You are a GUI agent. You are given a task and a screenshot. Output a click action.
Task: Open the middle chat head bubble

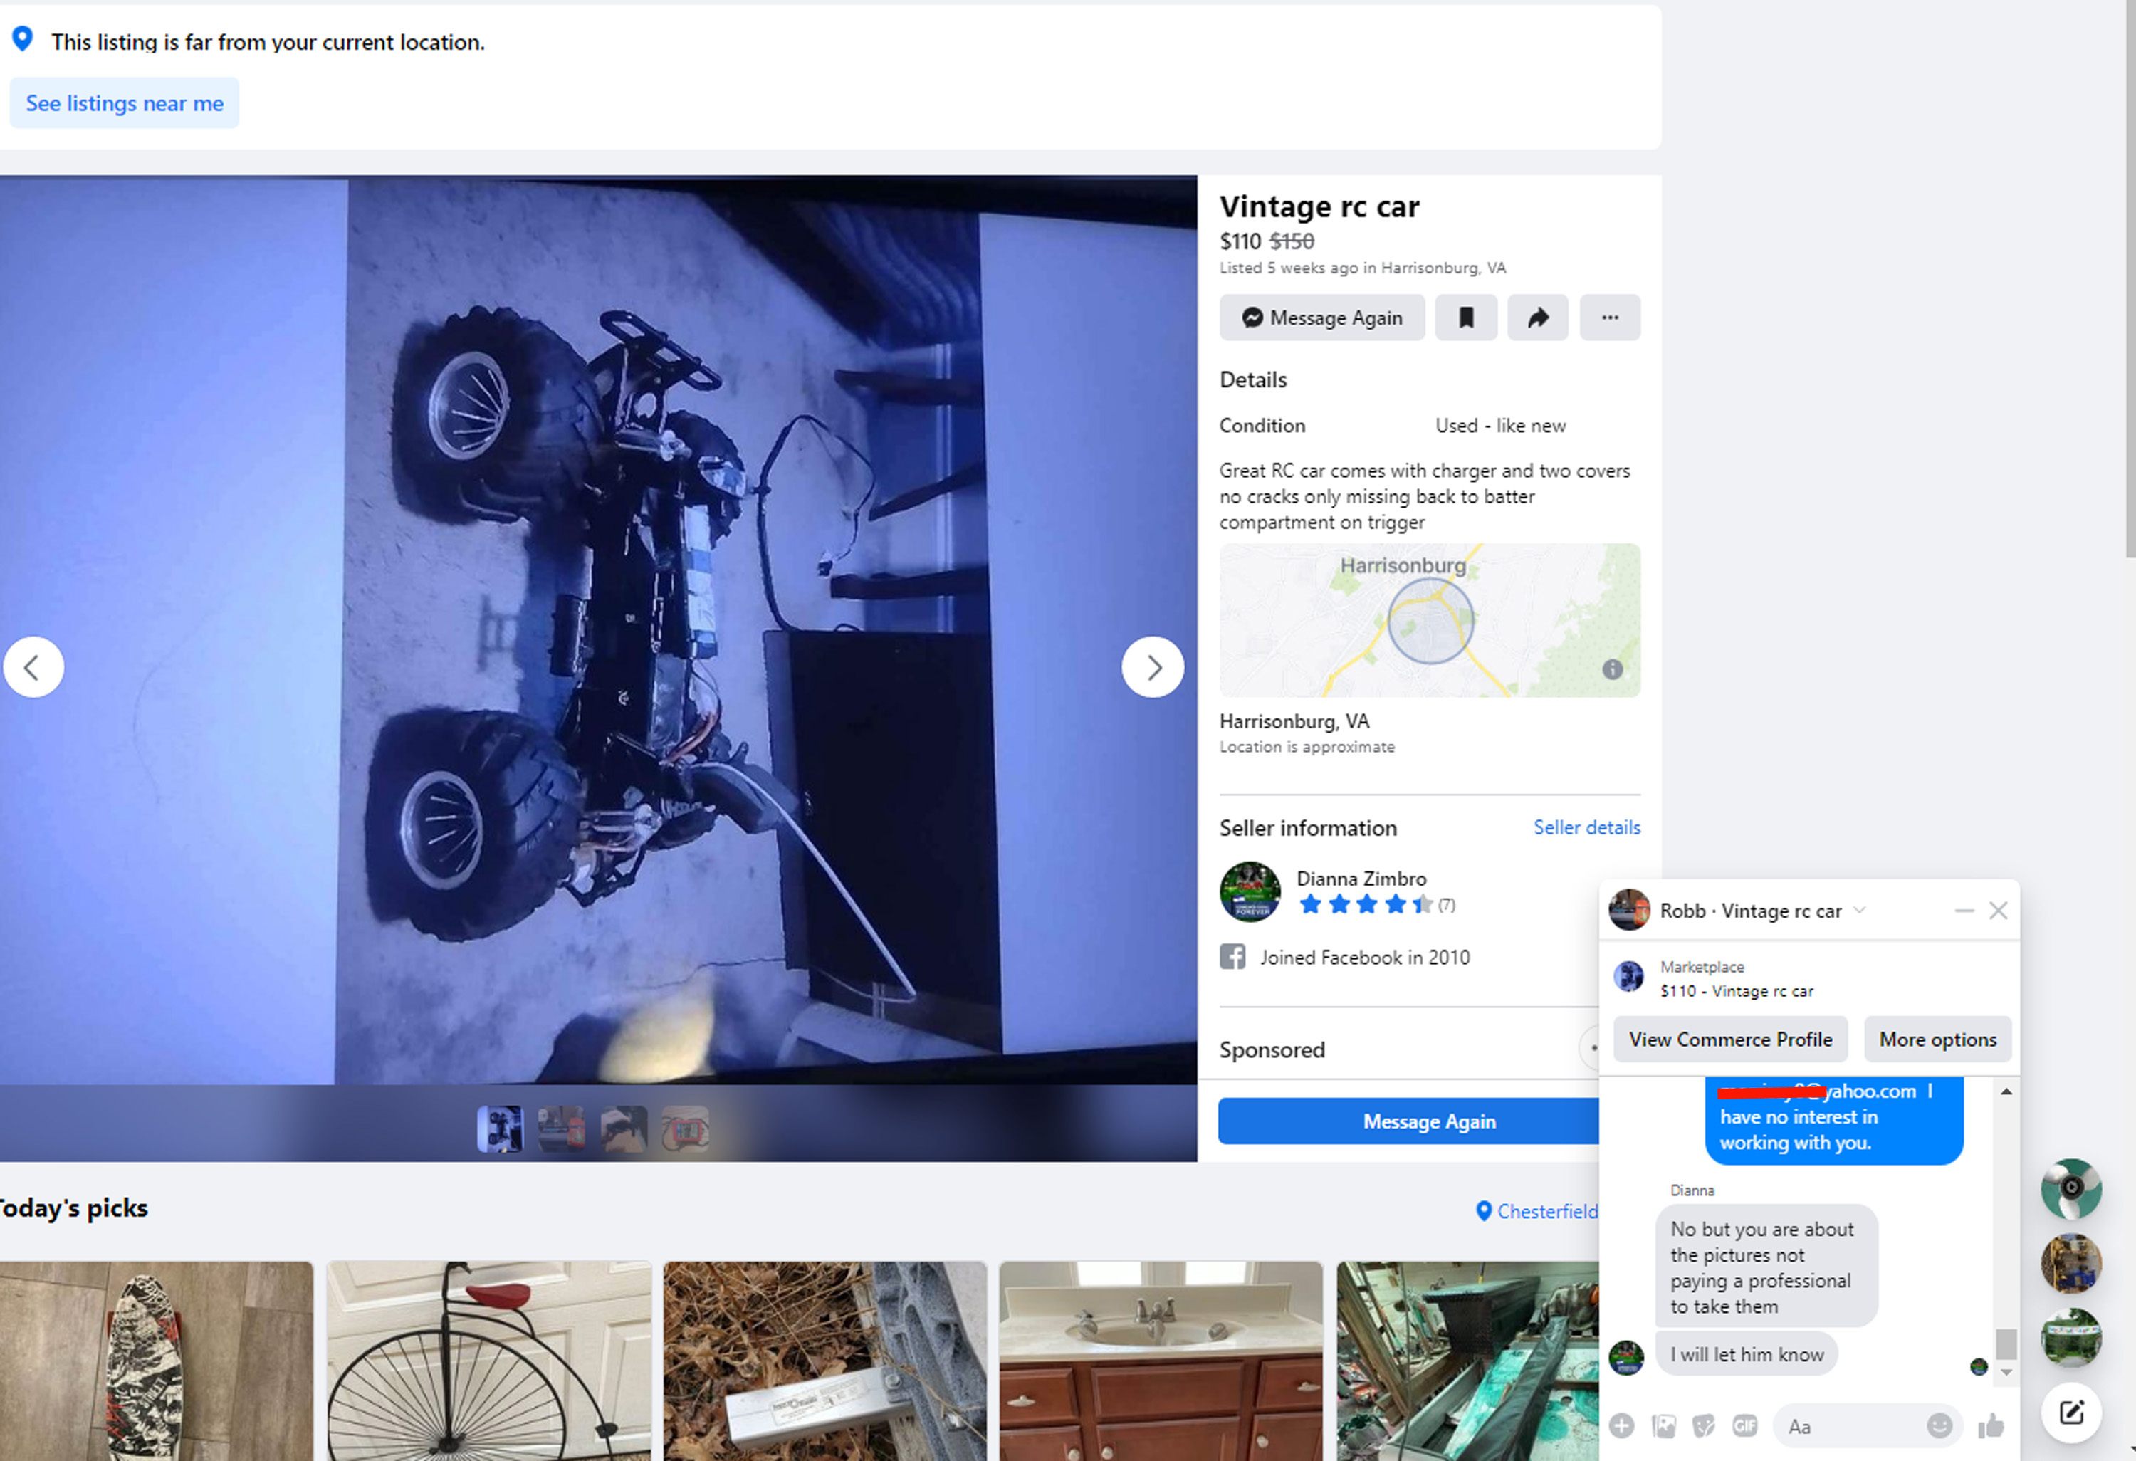point(2070,1264)
